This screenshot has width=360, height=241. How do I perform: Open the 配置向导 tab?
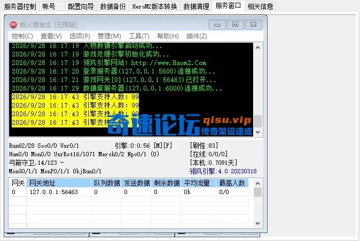(x=81, y=6)
